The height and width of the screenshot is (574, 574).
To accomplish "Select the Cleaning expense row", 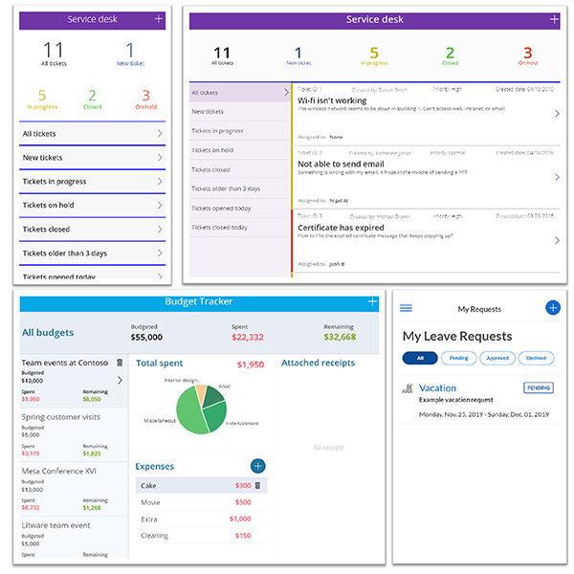I will click(201, 536).
